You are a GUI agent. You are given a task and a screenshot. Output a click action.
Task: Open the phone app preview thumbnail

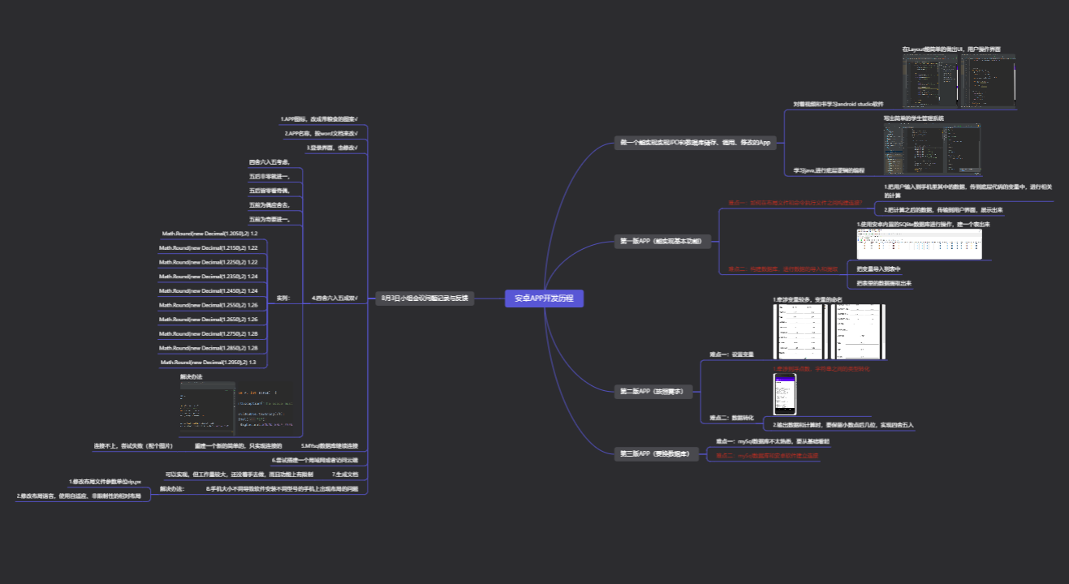784,394
